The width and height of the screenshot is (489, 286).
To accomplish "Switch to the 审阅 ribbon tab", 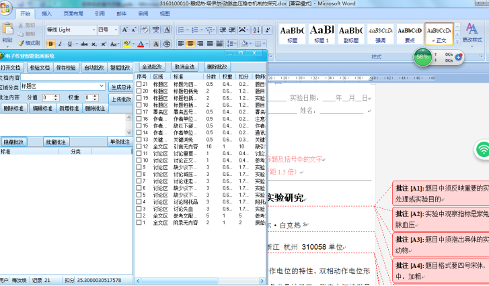I will click(143, 13).
